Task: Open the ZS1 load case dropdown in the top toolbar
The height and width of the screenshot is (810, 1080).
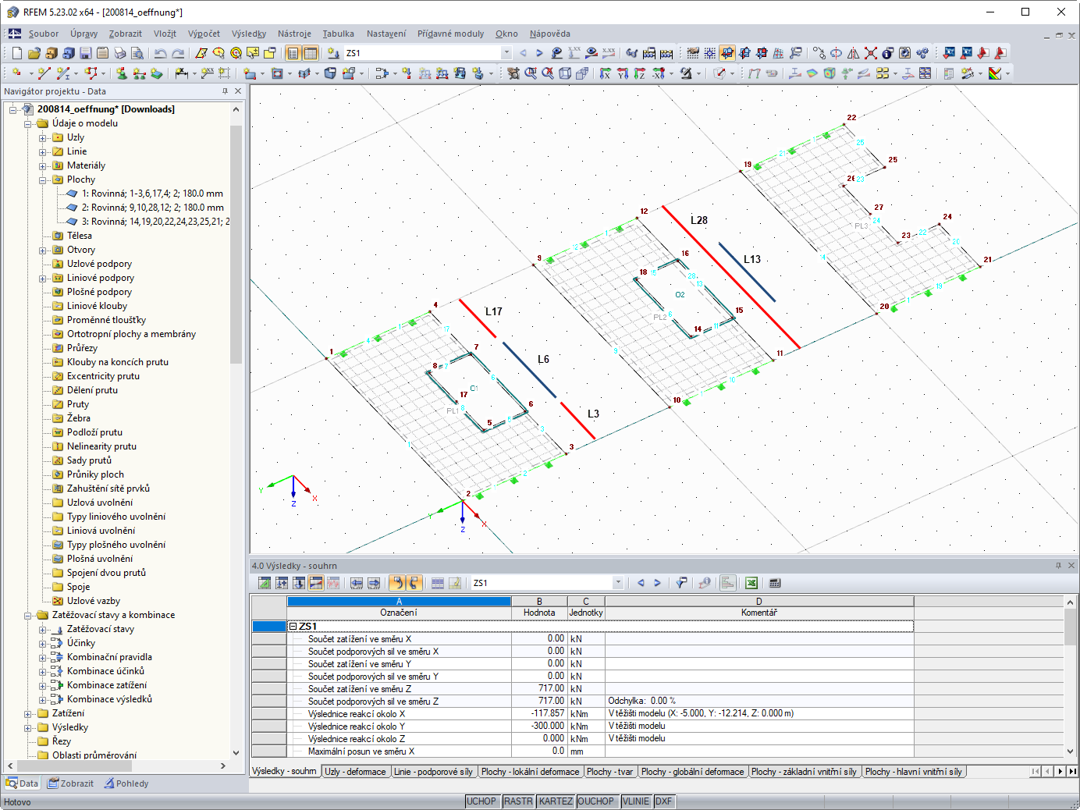Action: click(x=506, y=53)
